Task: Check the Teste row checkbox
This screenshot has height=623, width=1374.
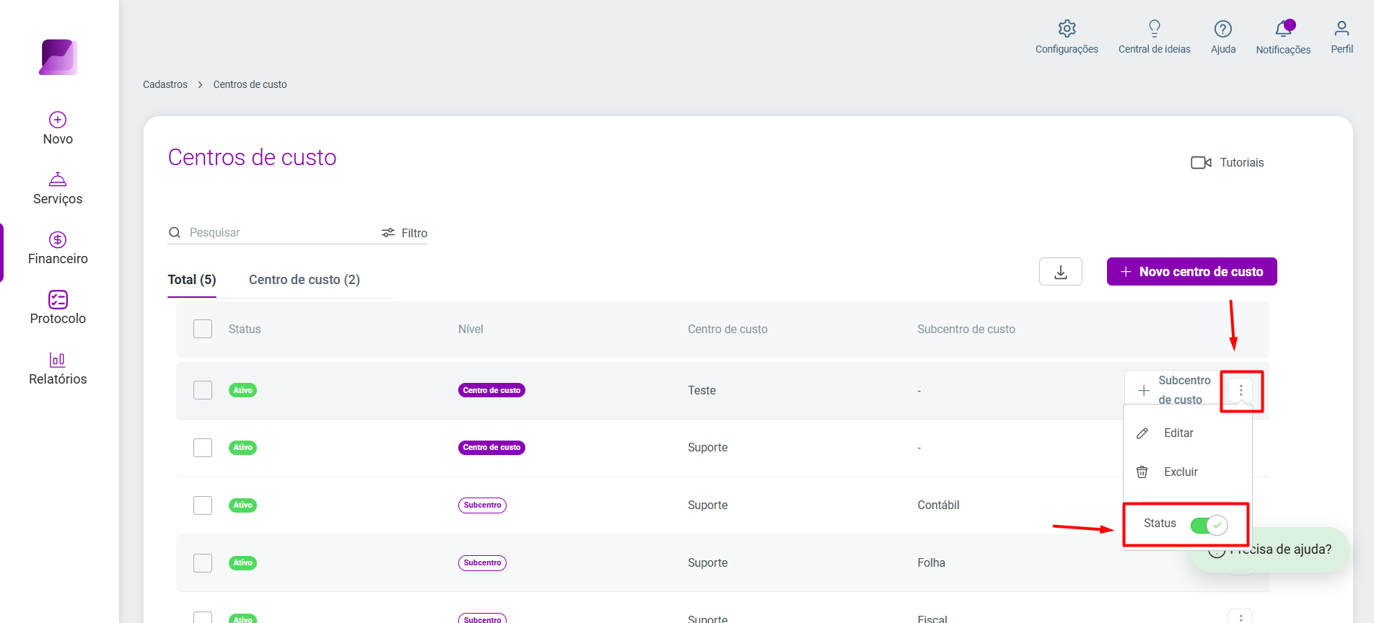Action: [203, 390]
